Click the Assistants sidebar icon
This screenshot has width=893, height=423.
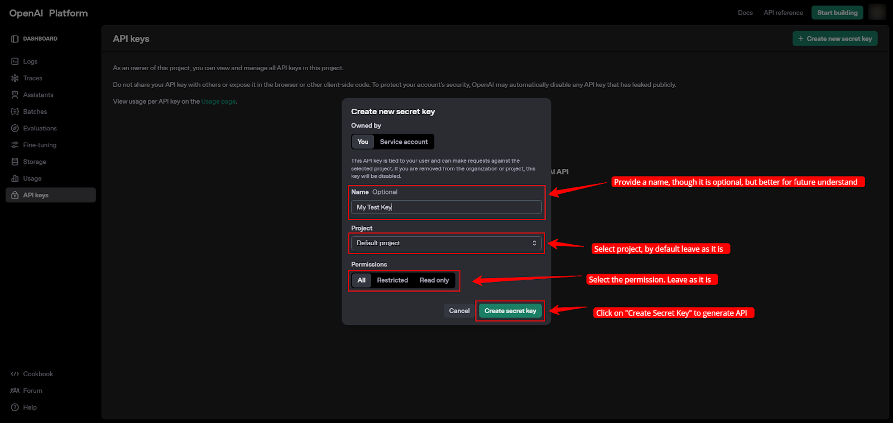15,95
